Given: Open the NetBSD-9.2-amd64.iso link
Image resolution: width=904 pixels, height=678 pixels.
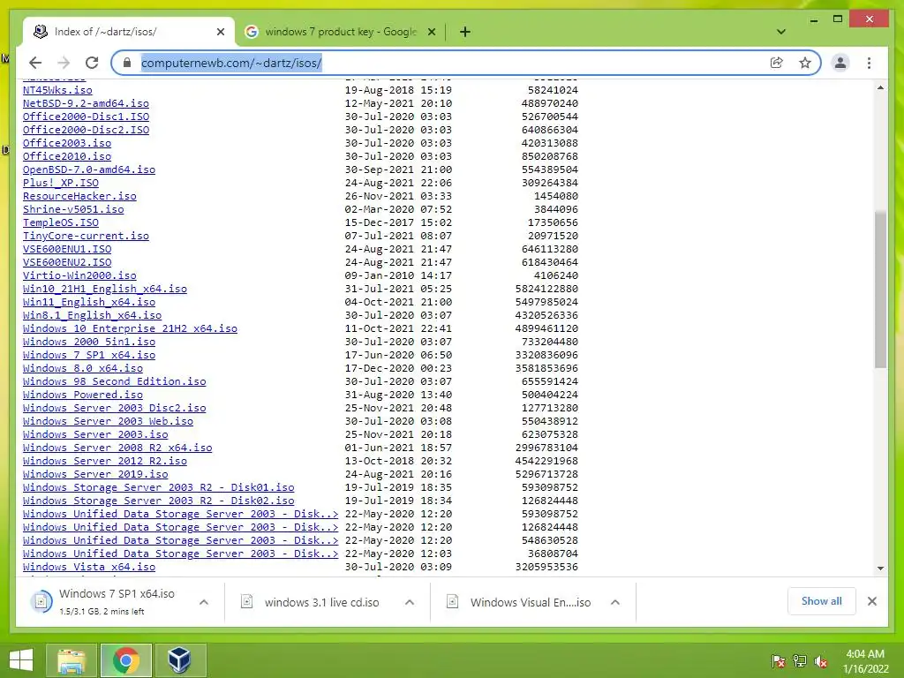Looking at the screenshot, I should click(x=86, y=103).
